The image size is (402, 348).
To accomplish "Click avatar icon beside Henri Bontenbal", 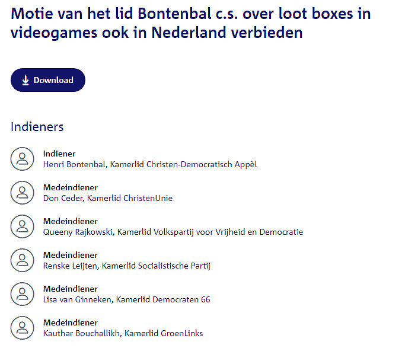I will coord(23,159).
